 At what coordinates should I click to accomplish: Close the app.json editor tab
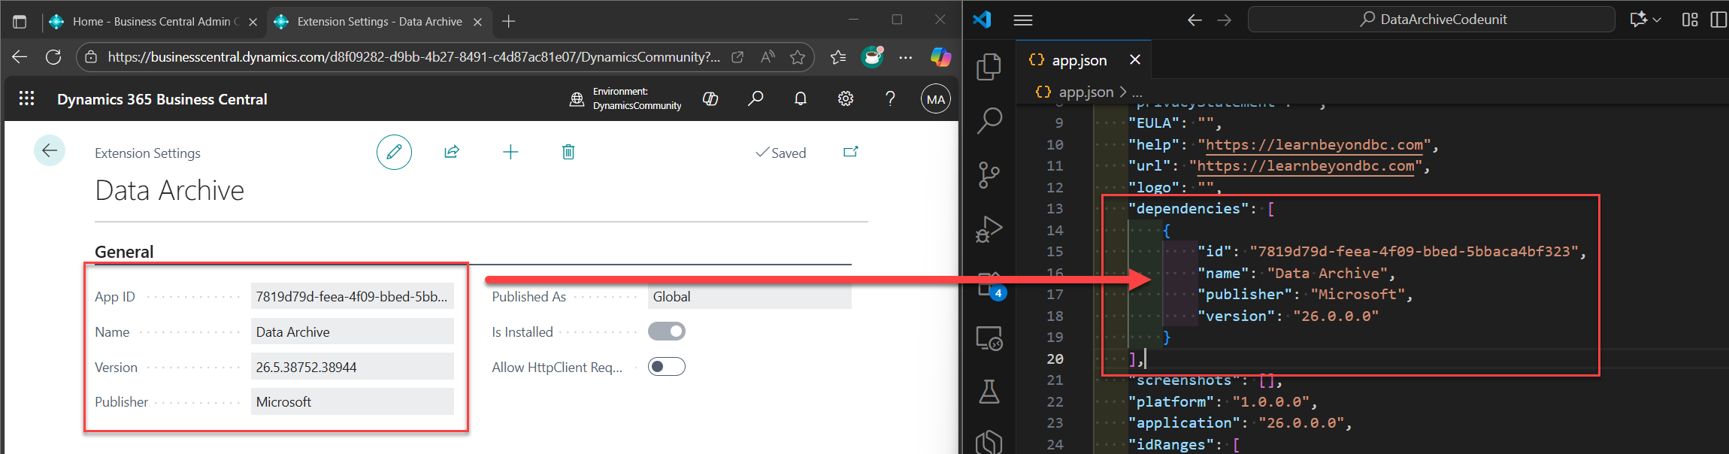pyautogui.click(x=1135, y=60)
